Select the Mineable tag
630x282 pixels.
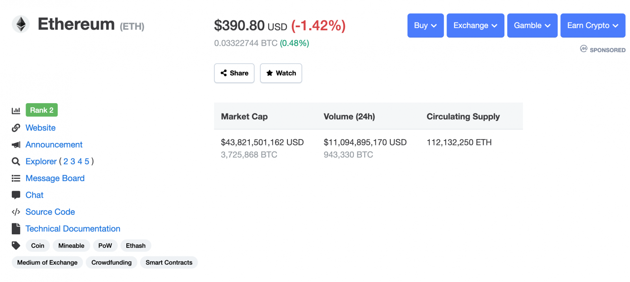pos(71,246)
